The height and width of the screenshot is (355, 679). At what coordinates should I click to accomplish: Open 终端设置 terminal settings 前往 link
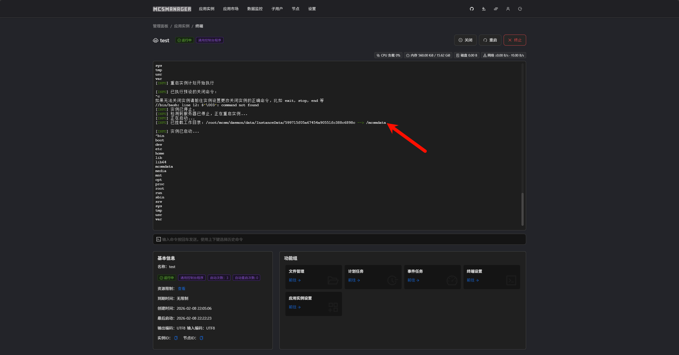click(x=473, y=280)
